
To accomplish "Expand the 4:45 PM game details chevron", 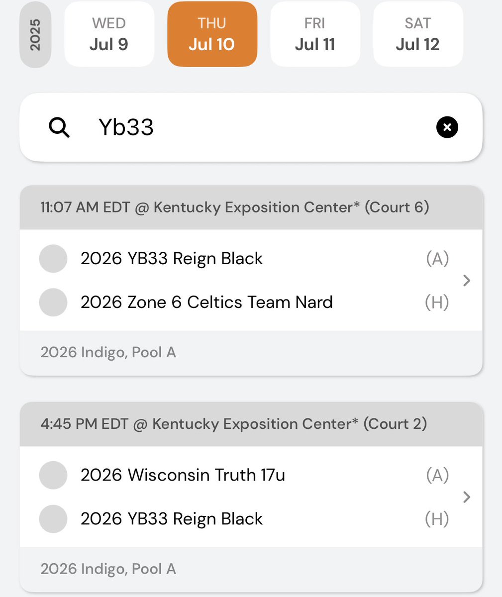I will tap(466, 497).
